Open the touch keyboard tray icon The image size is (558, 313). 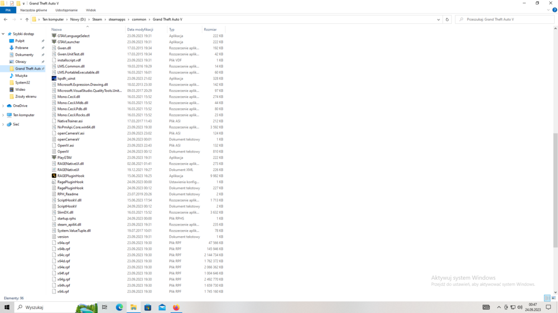point(486,307)
